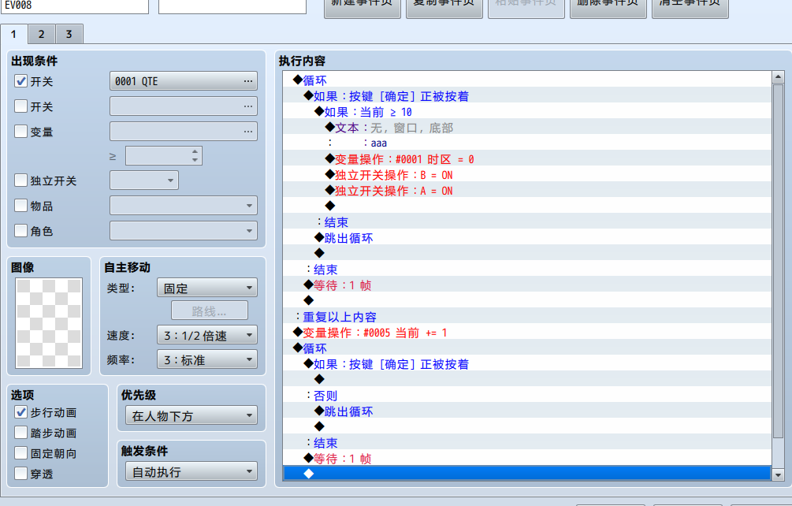Select the first 循环 row at list top
The height and width of the screenshot is (506, 792).
[x=527, y=80]
